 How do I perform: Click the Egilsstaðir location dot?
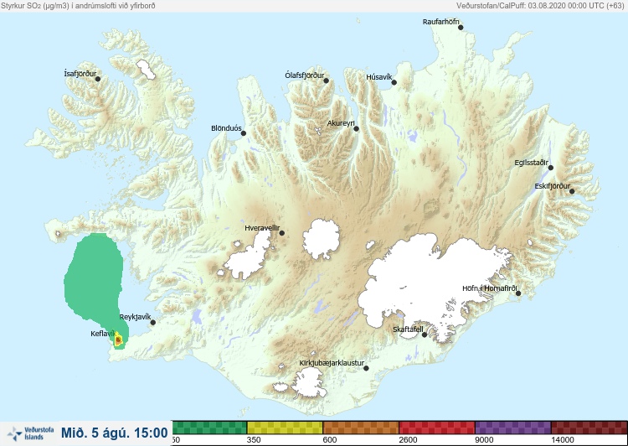tap(551, 168)
